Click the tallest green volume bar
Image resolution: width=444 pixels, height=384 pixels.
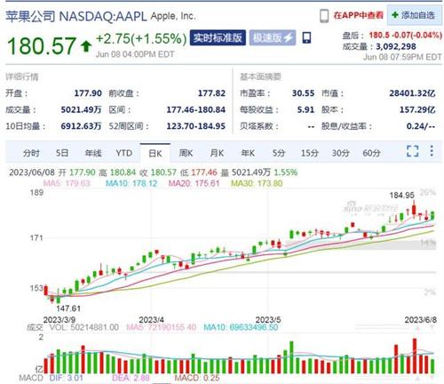click(291, 357)
